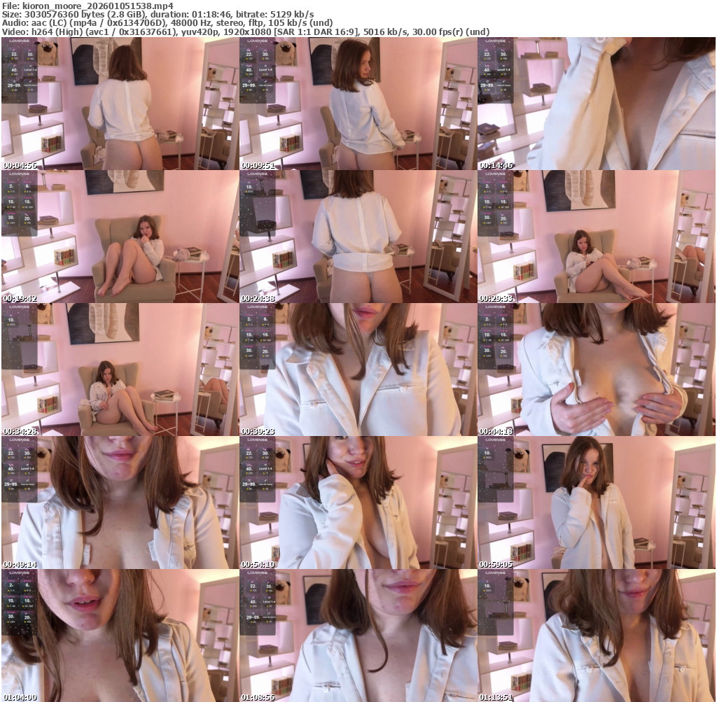Viewport: 717px width, 702px height.
Task: View the frame stamped 01:13:51
Action: (x=597, y=636)
